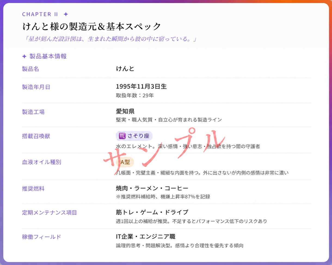Click the description 堅実・職人気質・自立心が育まれる製造ライン
Image resolution: width=332 pixels, height=265 pixels.
[169, 120]
